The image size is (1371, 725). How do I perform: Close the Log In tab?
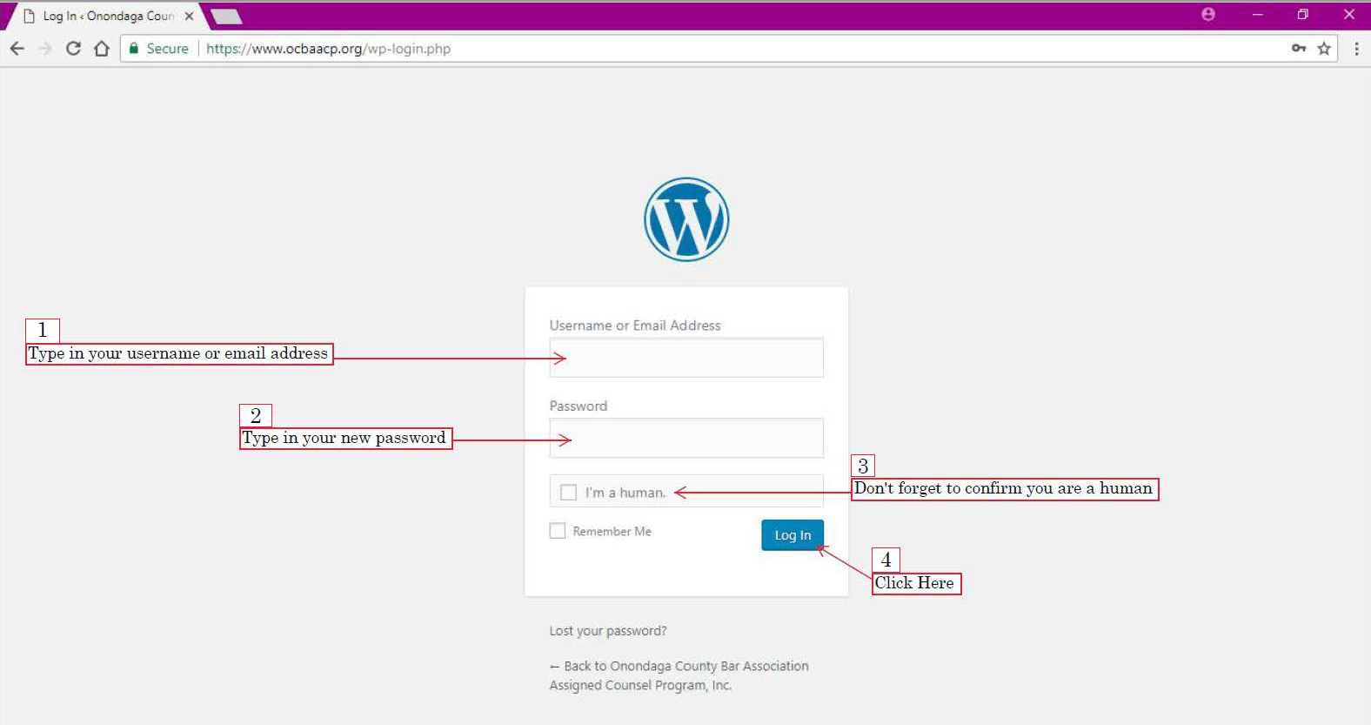coord(189,16)
